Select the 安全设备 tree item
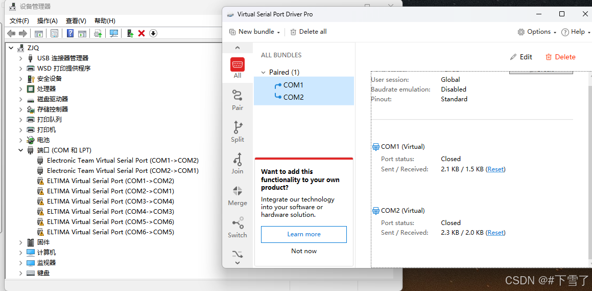 [50, 79]
